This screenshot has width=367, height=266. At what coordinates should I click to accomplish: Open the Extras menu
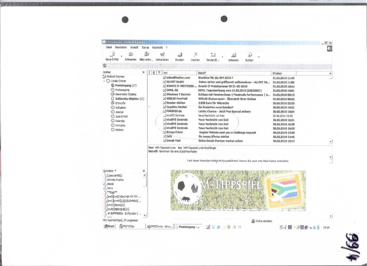point(145,47)
